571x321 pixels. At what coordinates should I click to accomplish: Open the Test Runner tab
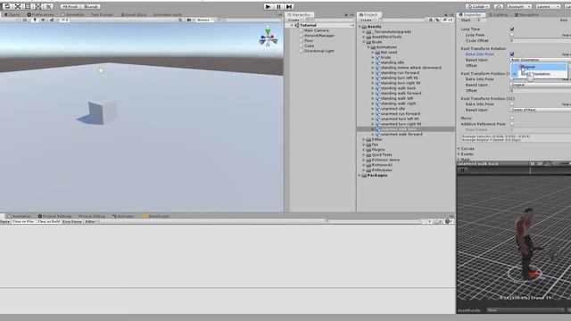tap(102, 14)
